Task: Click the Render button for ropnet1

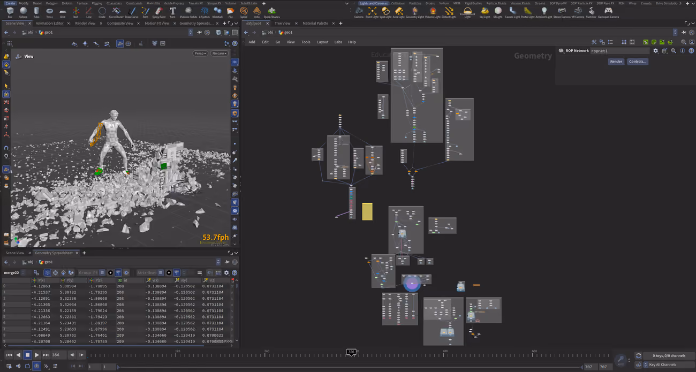Action: point(616,62)
